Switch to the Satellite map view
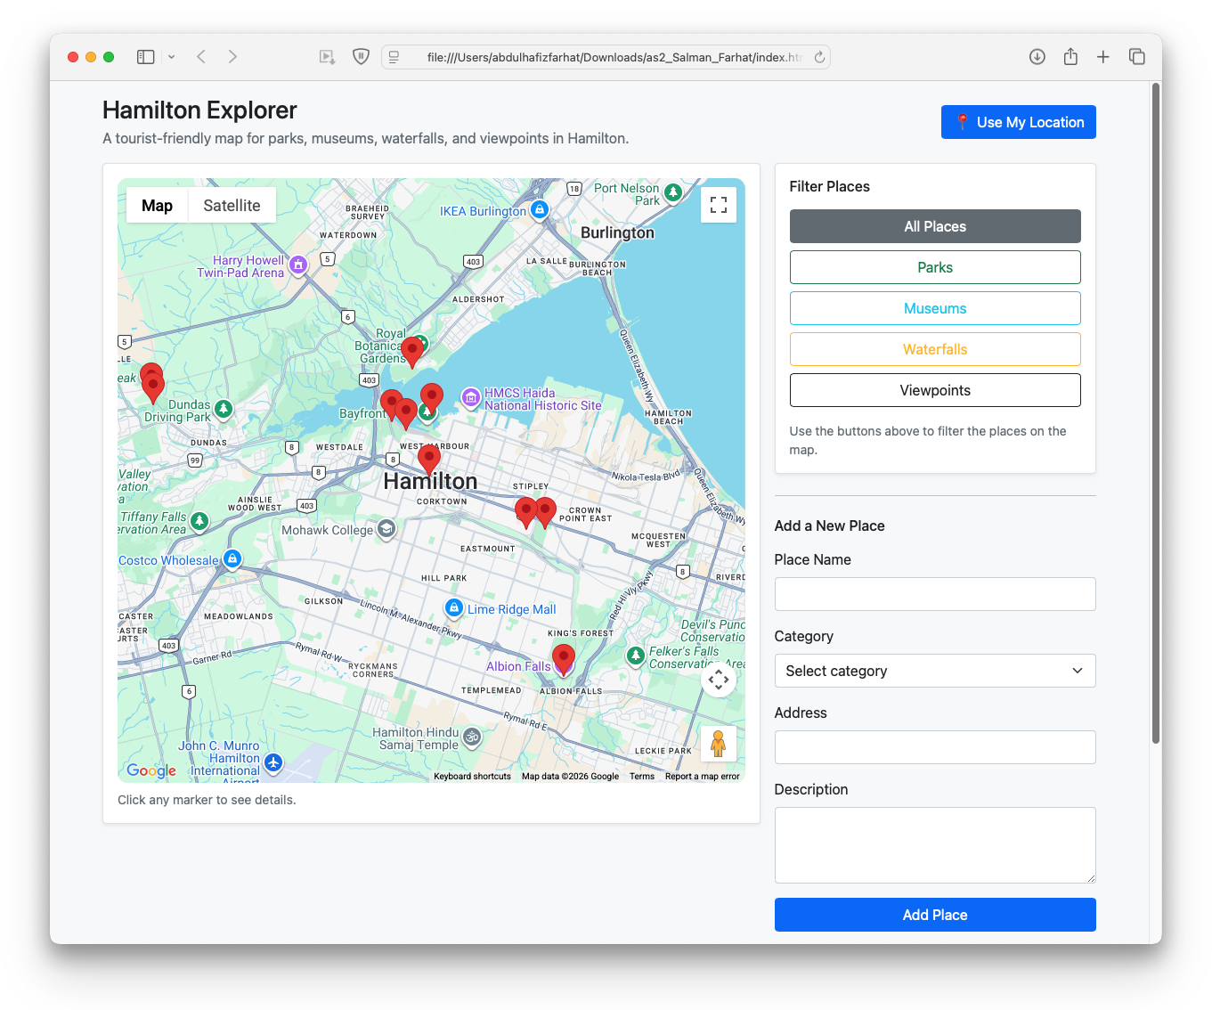The height and width of the screenshot is (1010, 1212). tap(232, 205)
